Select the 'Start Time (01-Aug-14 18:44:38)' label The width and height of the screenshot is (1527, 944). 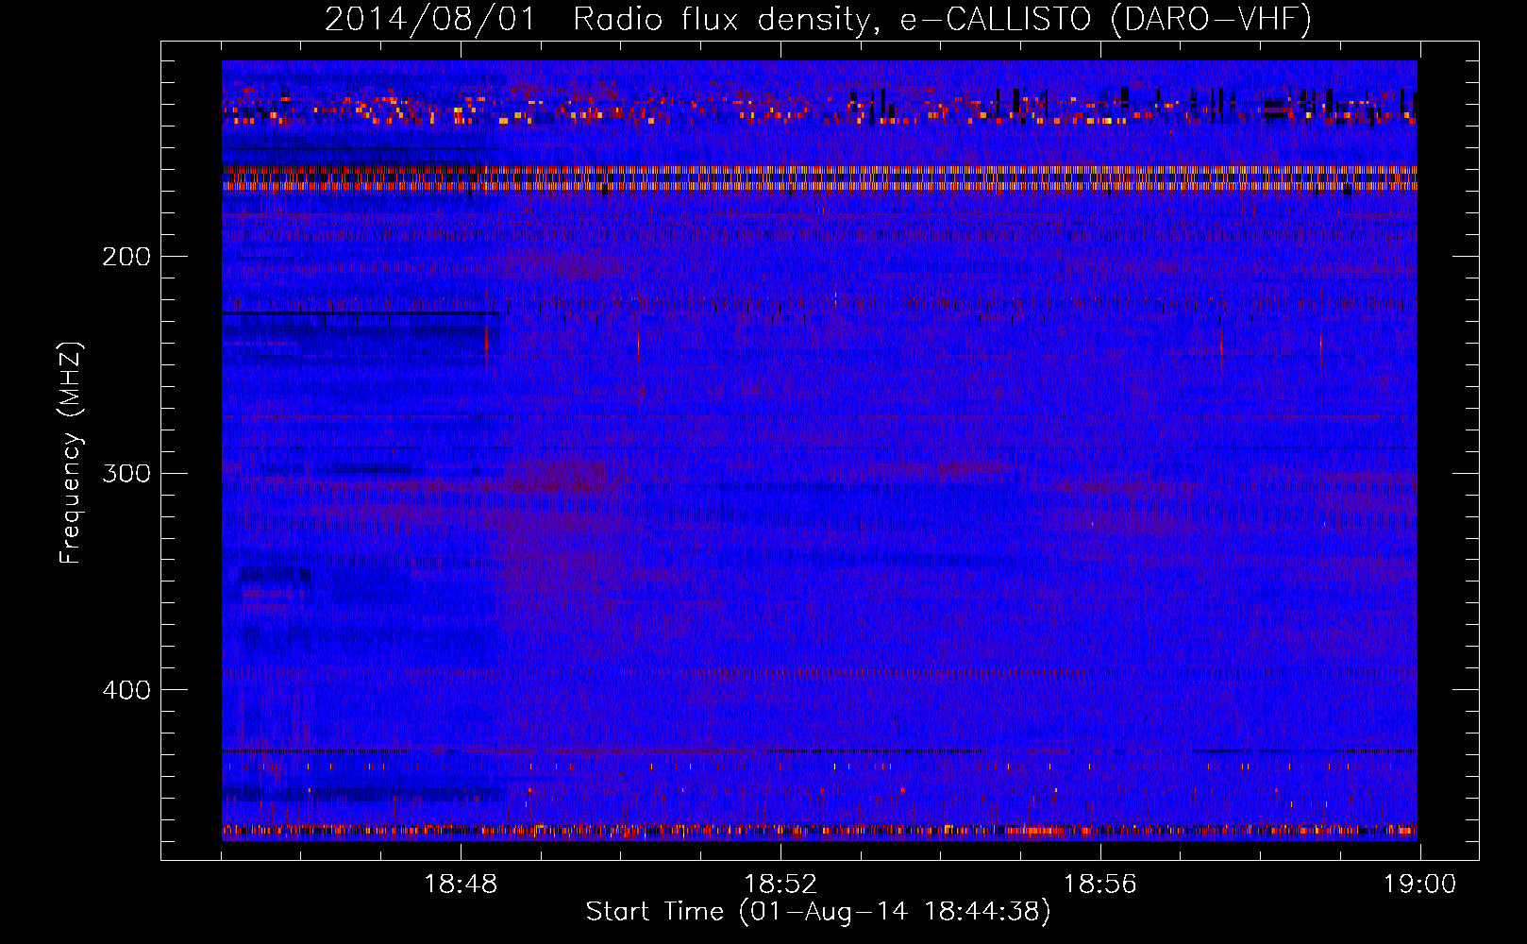click(x=818, y=912)
